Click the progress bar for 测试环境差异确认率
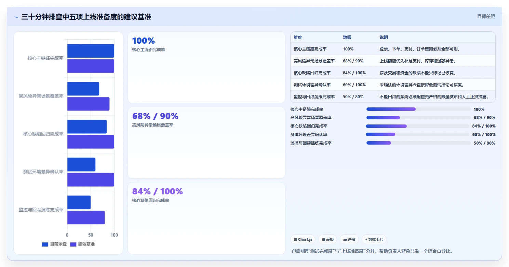Image resolution: width=509 pixels, height=267 pixels. click(417, 135)
